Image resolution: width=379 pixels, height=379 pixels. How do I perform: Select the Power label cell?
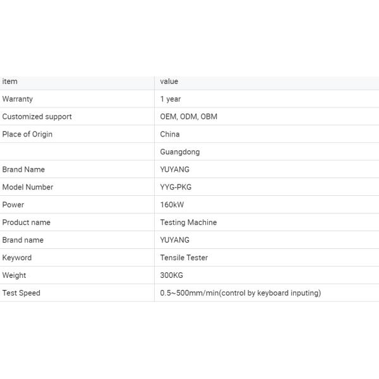click(x=13, y=205)
